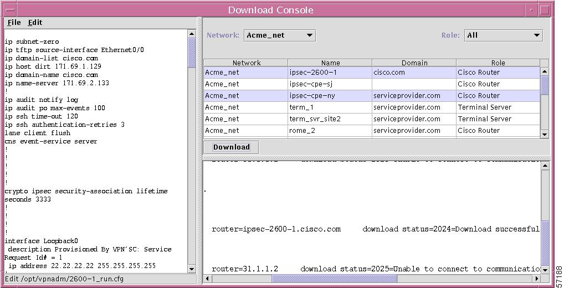This screenshot has height=288, width=564.
Task: Click the router=31.1.1.2 status line
Action: point(376,269)
